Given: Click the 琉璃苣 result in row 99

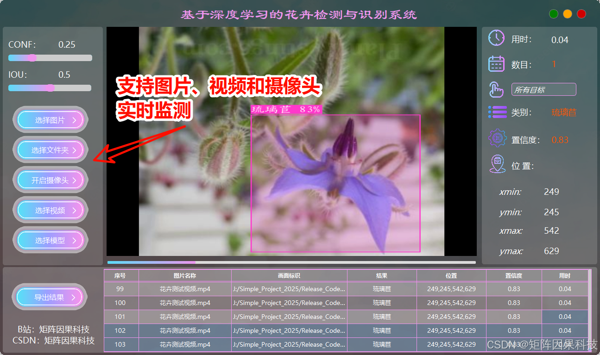Looking at the screenshot, I should 382,289.
